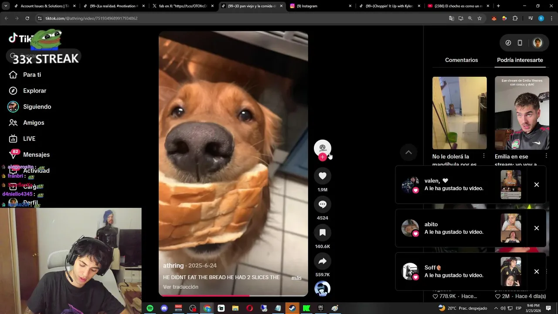Switch to the Podría interesarte tab
558x314 pixels.
pyautogui.click(x=520, y=60)
